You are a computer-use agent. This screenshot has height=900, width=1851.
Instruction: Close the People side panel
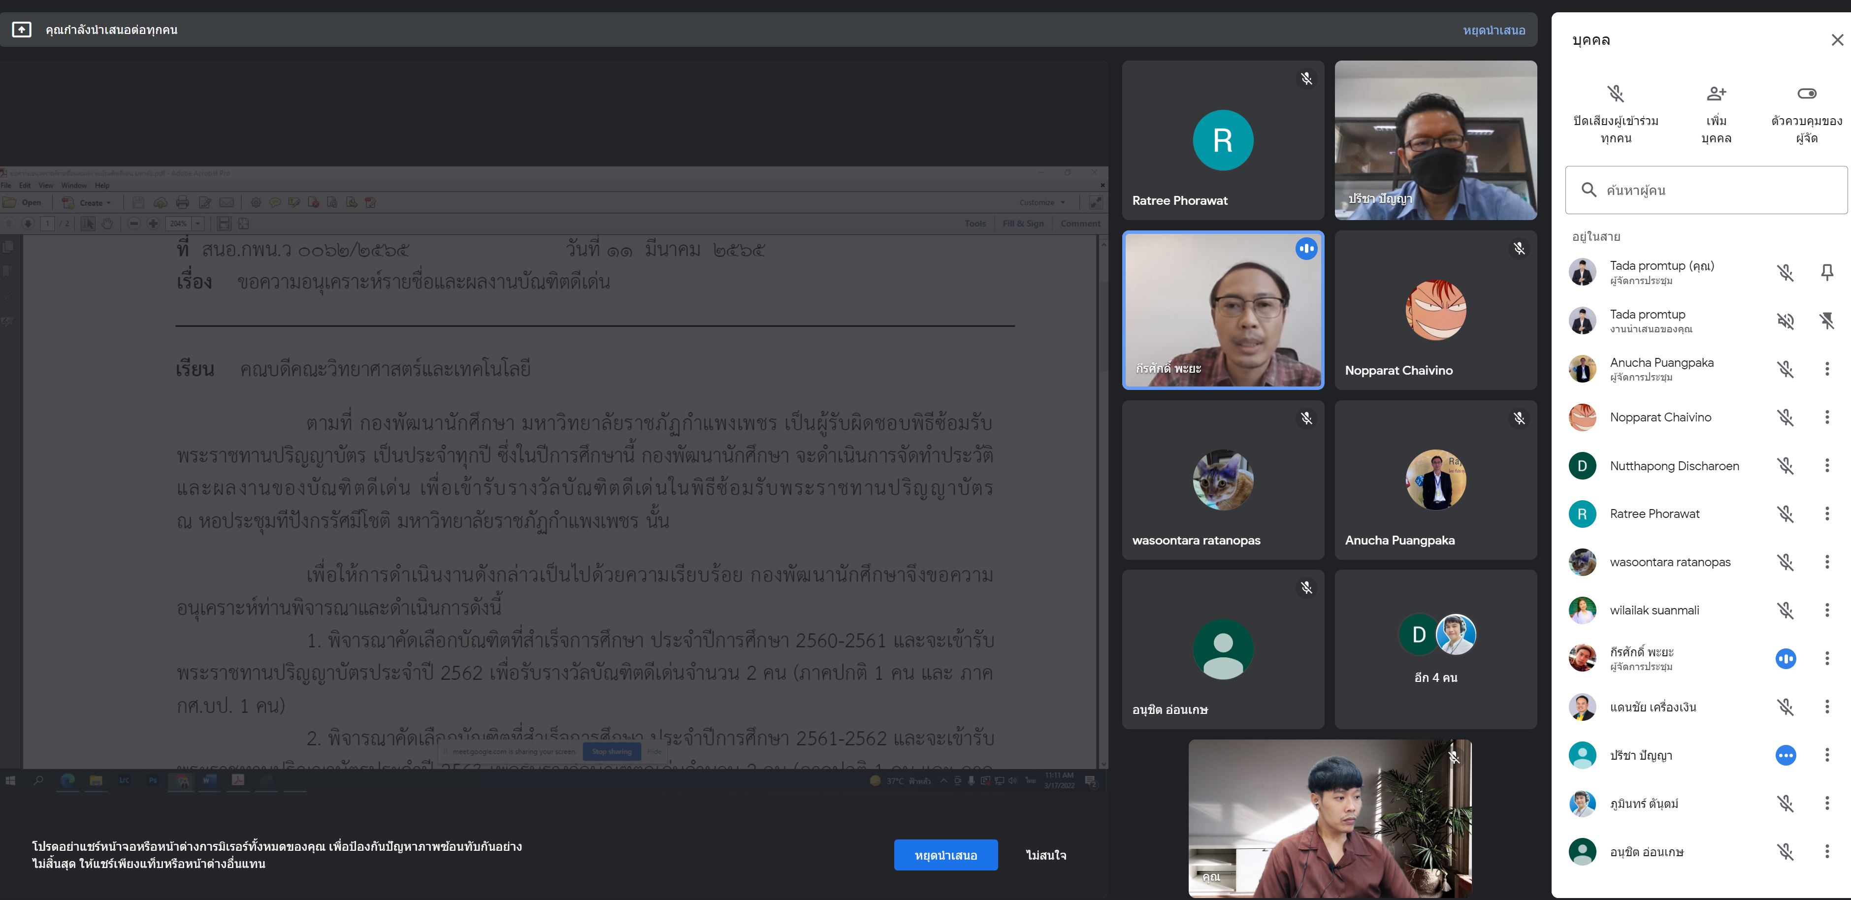click(1837, 40)
